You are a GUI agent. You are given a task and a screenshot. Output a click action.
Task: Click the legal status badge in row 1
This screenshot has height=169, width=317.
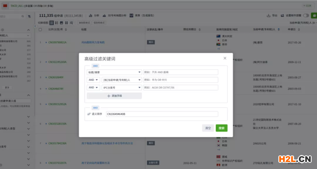click(x=151, y=42)
